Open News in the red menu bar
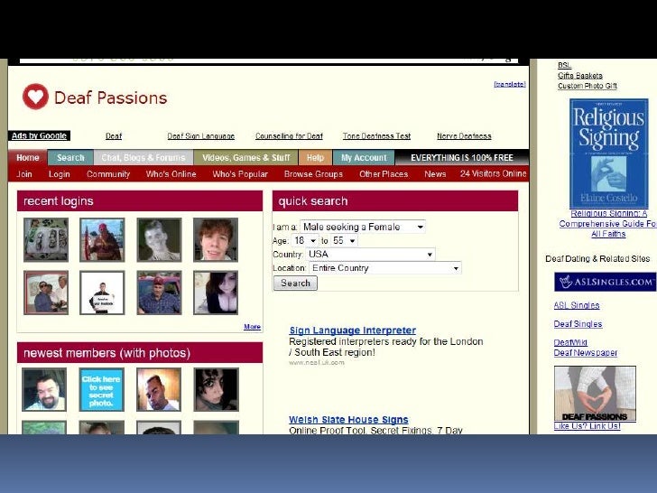 [x=435, y=174]
